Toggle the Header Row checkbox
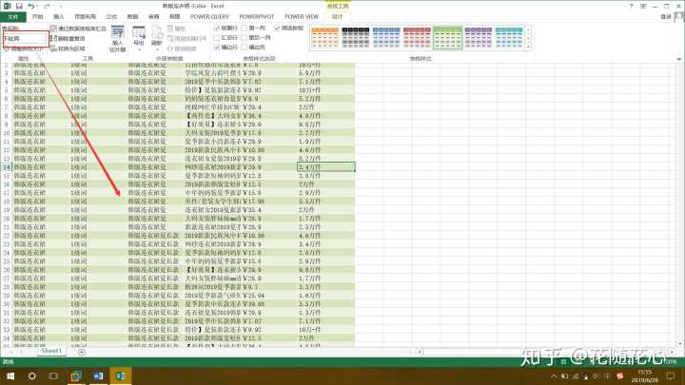 coord(218,29)
